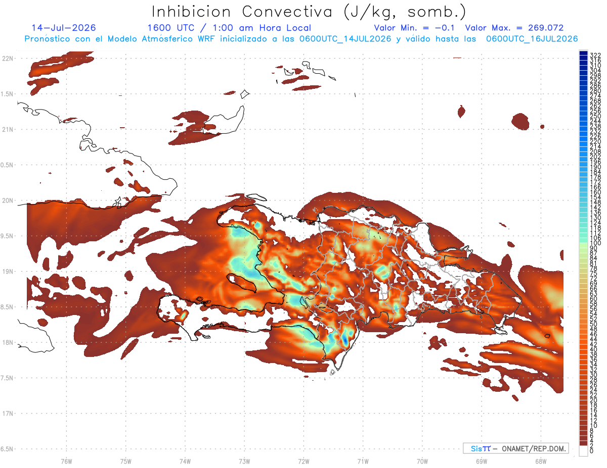Click the '7.5N' latitude label

point(8,378)
